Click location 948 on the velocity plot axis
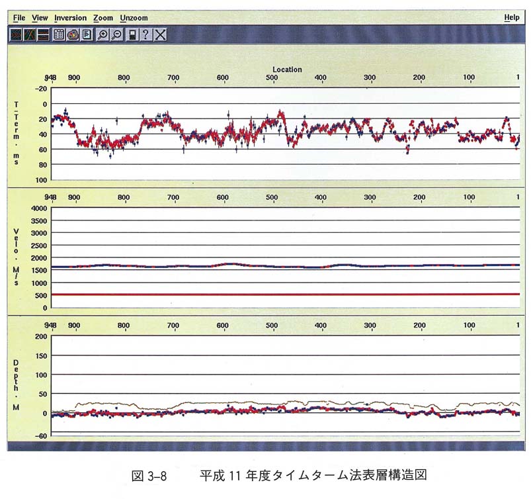 point(50,197)
